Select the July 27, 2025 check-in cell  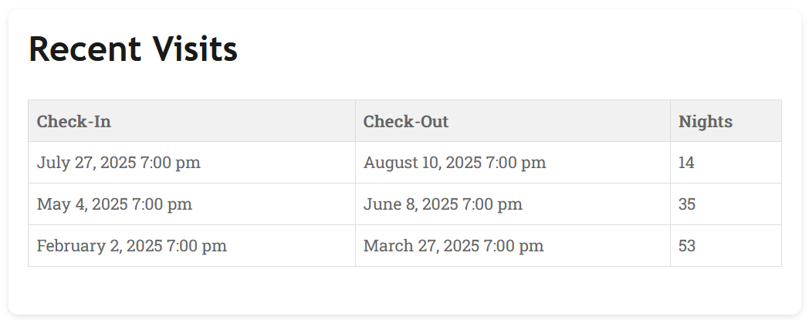119,163
